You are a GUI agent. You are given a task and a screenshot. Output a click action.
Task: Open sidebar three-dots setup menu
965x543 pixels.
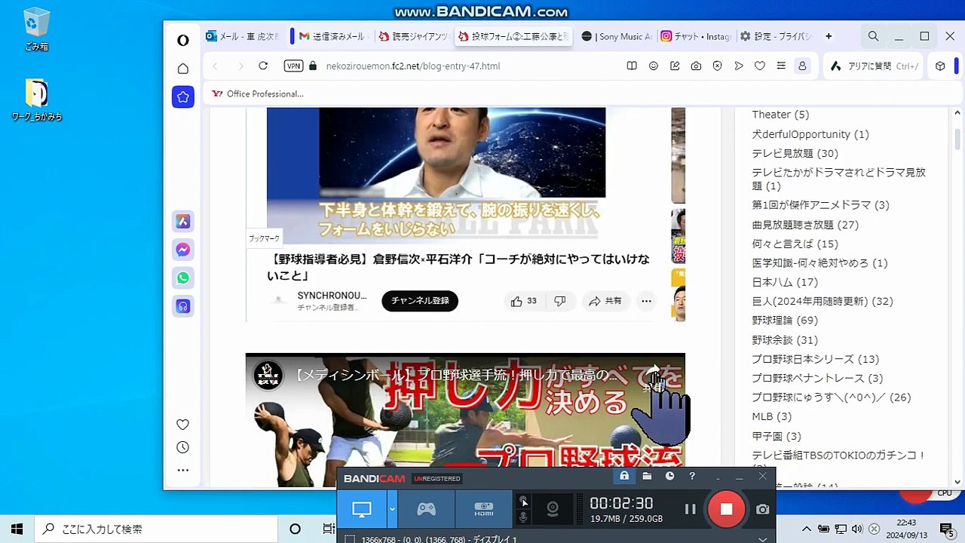point(182,470)
